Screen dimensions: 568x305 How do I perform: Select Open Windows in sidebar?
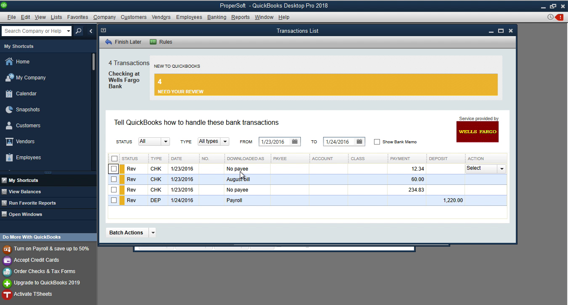48,214
